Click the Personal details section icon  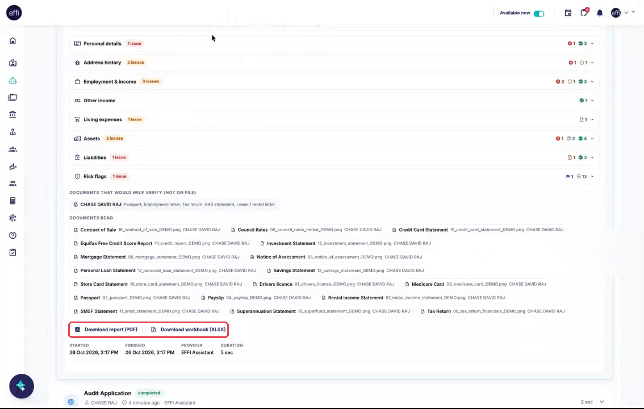[77, 44]
